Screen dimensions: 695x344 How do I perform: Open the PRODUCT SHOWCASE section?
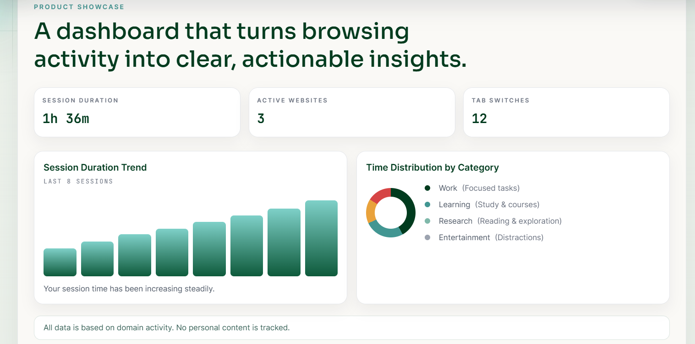78,7
